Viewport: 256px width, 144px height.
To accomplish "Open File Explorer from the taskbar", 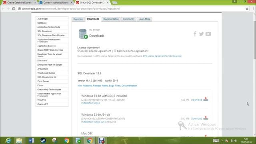I will (x=19, y=140).
